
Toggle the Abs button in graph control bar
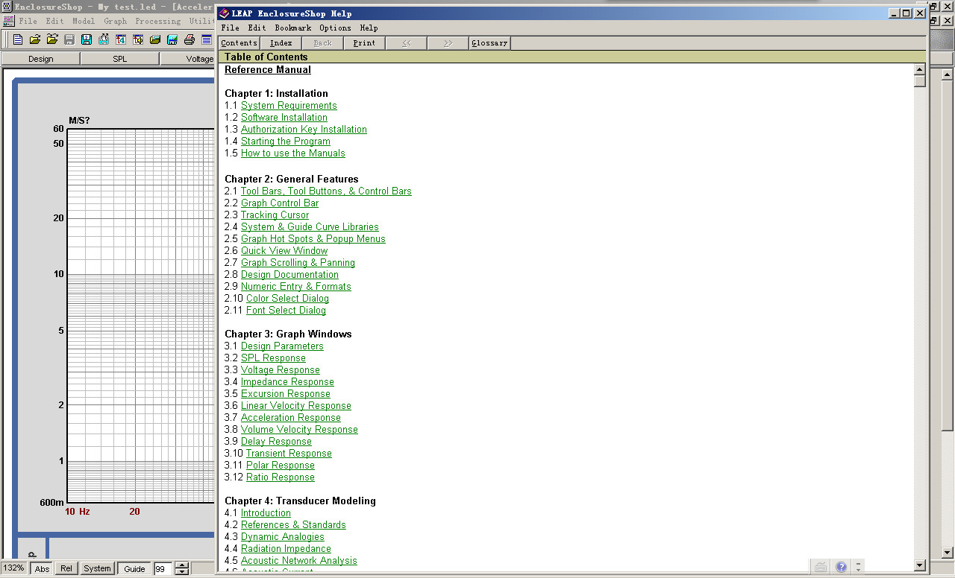42,568
